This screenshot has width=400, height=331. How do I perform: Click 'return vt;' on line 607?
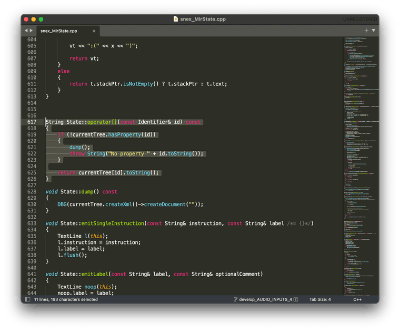[84, 59]
